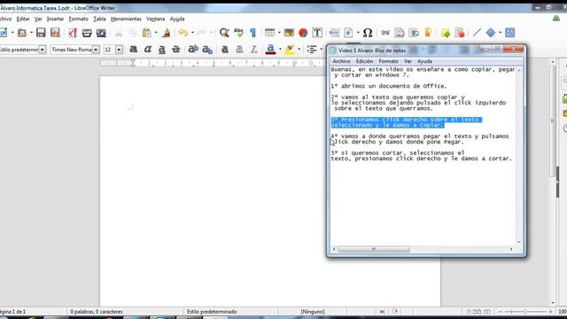Viewport: 567px width, 319px height.
Task: Toggle formatting marks pilcrow icon
Action: (252, 33)
